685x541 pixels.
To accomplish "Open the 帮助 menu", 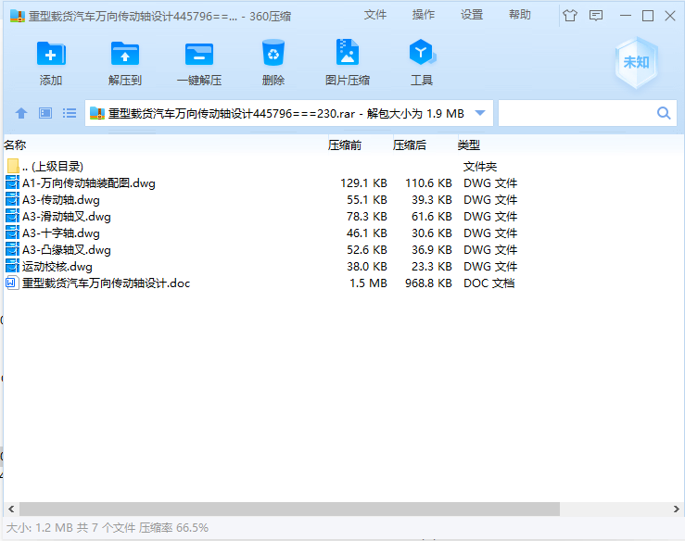I will (x=520, y=15).
